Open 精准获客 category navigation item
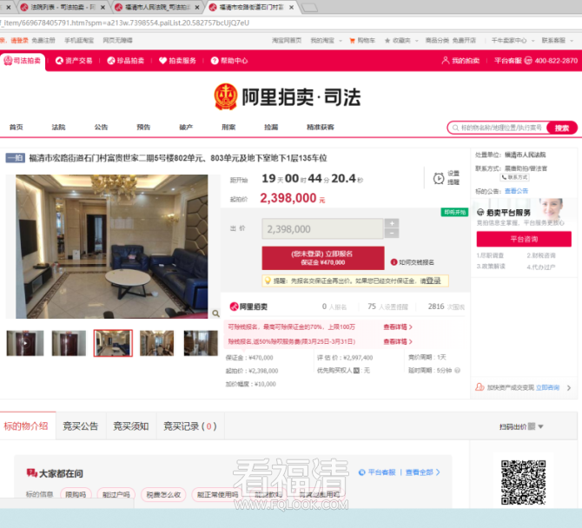 321,128
